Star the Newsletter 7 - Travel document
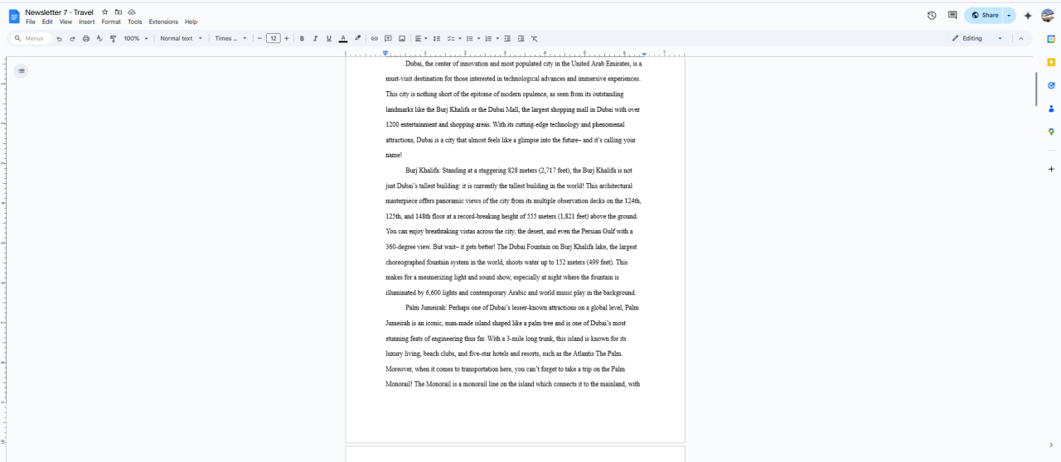The height and width of the screenshot is (462, 1061). [104, 12]
